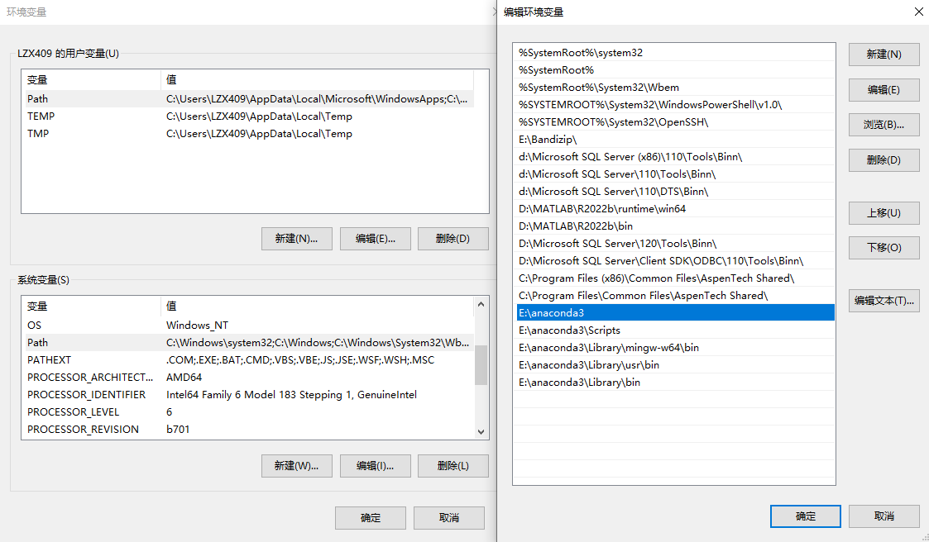Click 新建(W)... under system variables
Screen dimensions: 929x542
coord(297,466)
